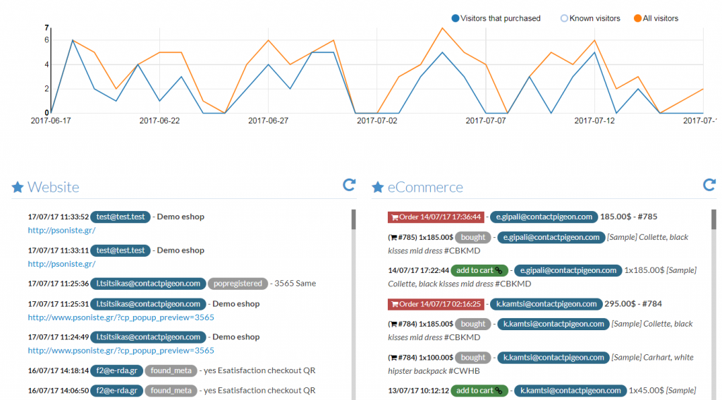Click found_meta tag at 14:06:50
Screen dimensions: 722x400
[171, 390]
